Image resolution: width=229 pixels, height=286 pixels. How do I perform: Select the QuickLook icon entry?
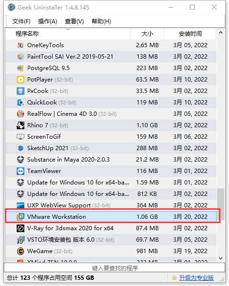coord(21,102)
